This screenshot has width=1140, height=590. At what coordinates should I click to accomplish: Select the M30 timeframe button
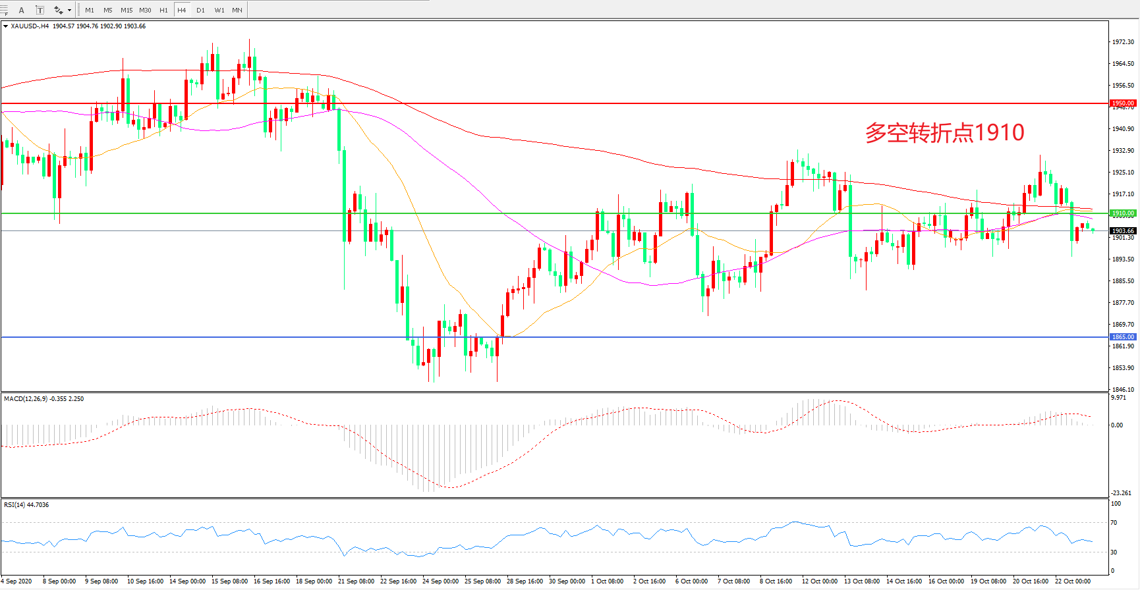click(145, 10)
